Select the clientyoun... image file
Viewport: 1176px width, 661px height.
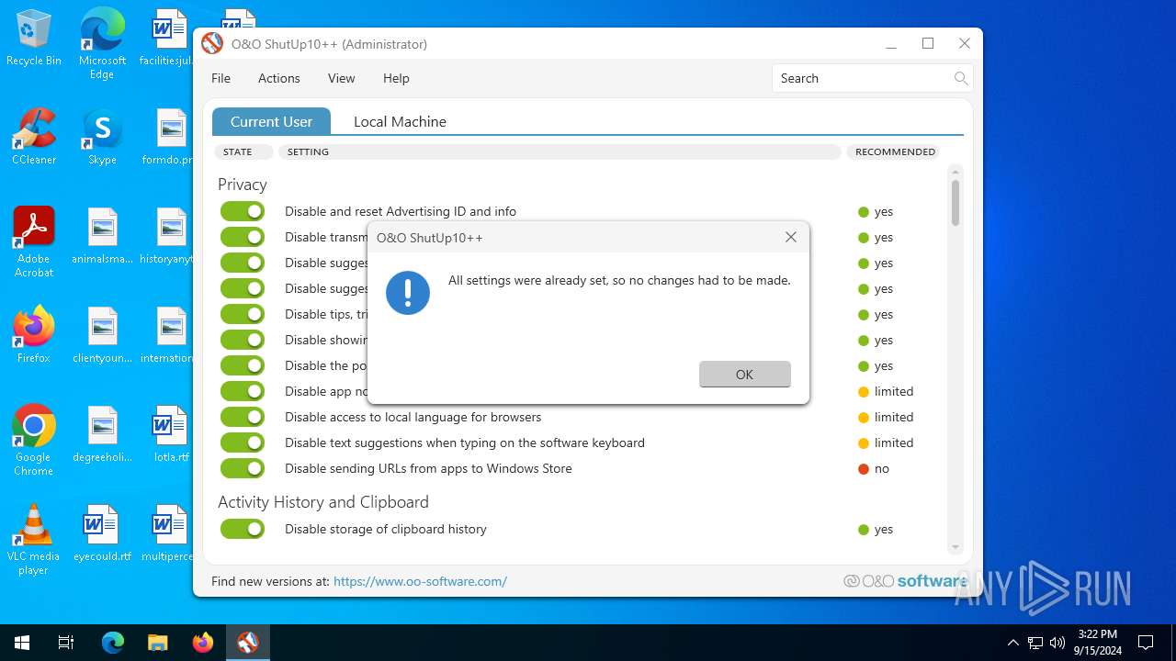102,335
